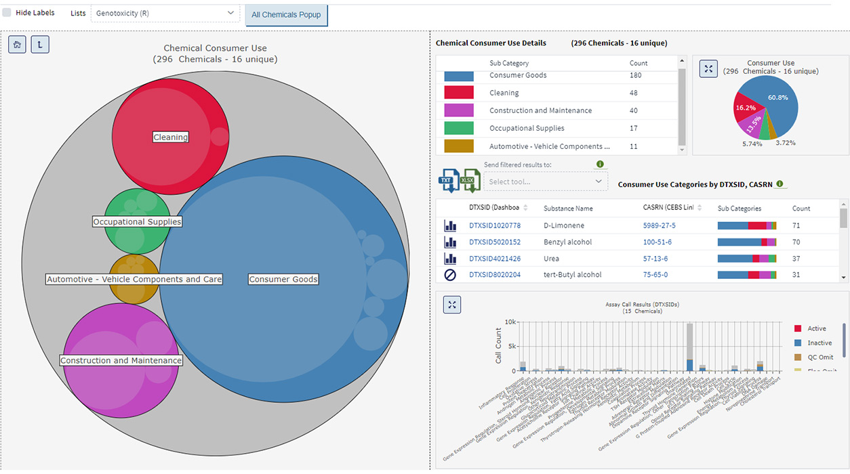Sort the table by DTXSID column
The image size is (850, 474).
(x=525, y=208)
